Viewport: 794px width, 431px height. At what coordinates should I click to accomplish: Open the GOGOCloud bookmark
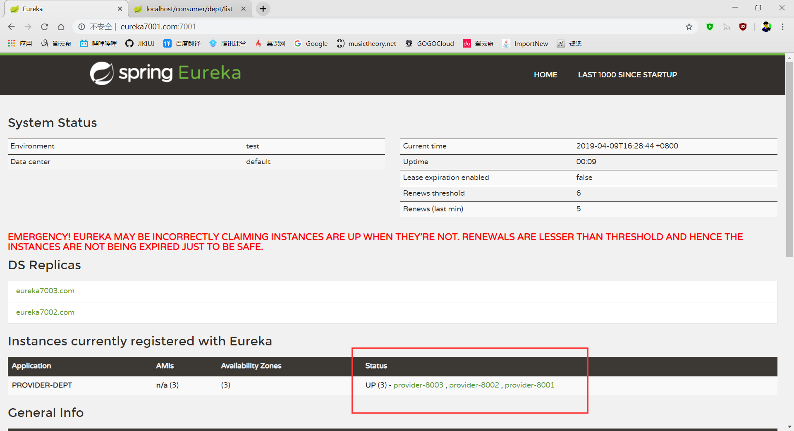pos(430,43)
